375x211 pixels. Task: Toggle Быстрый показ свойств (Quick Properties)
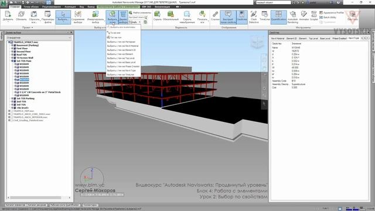[228, 17]
